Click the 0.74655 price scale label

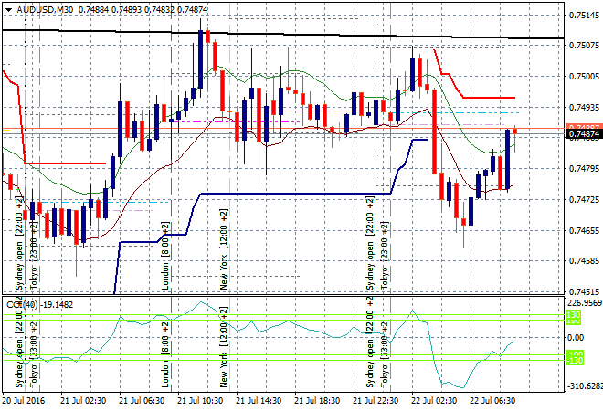[x=584, y=230]
